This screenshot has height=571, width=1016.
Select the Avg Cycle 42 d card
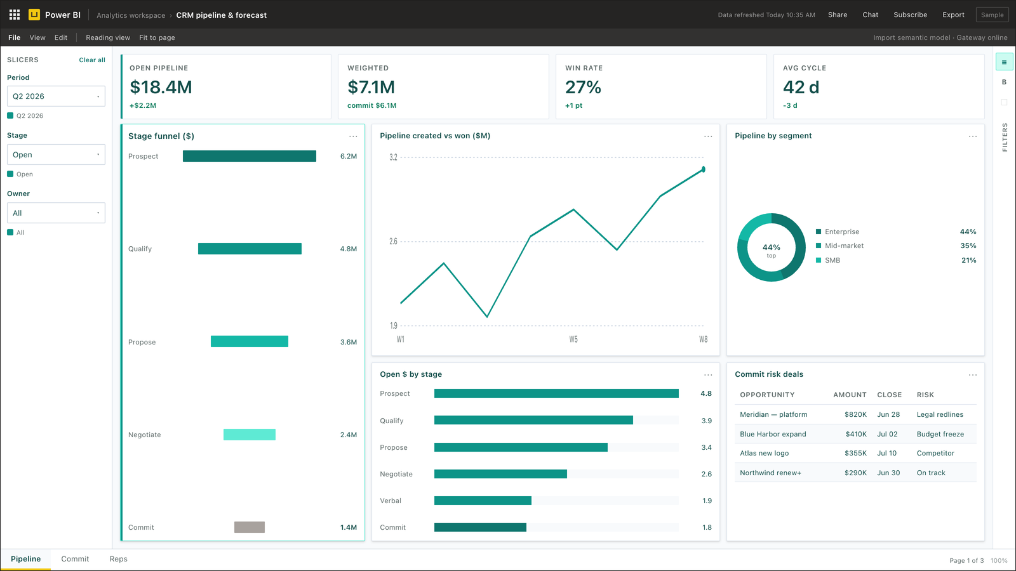point(879,86)
